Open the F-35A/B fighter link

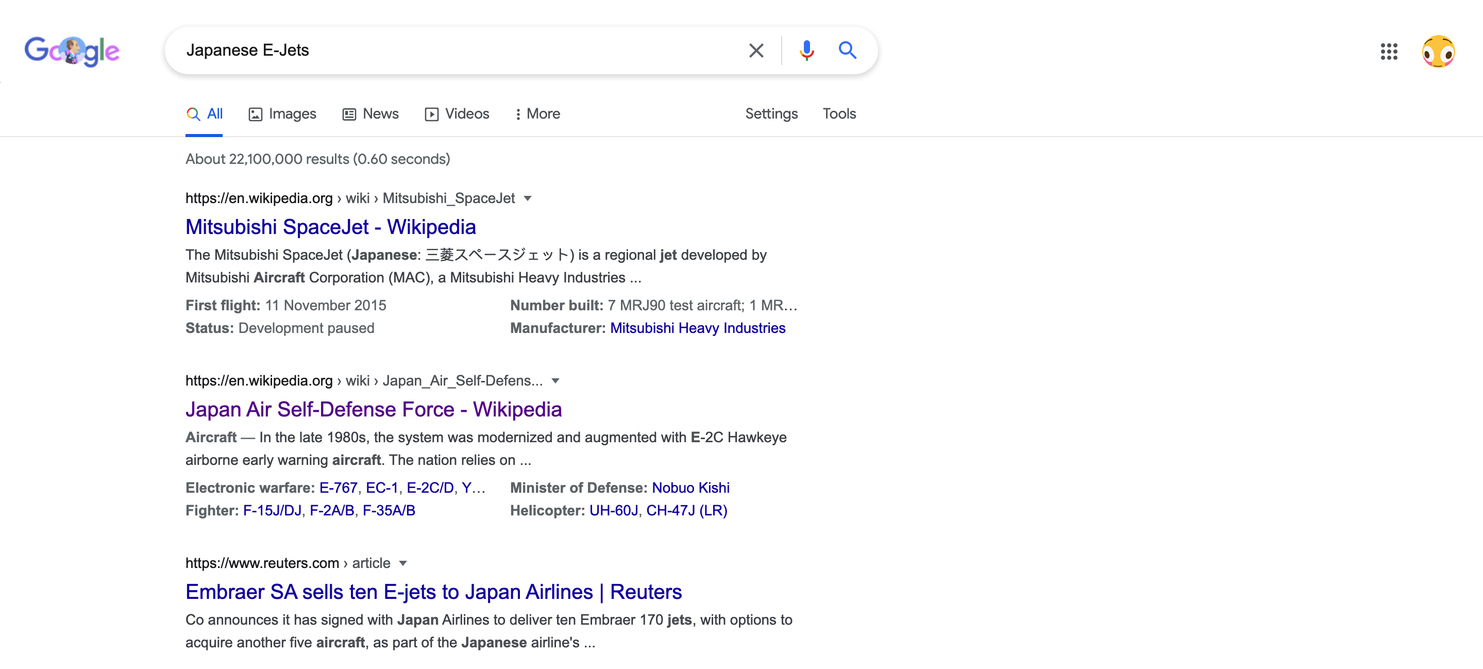pos(389,511)
